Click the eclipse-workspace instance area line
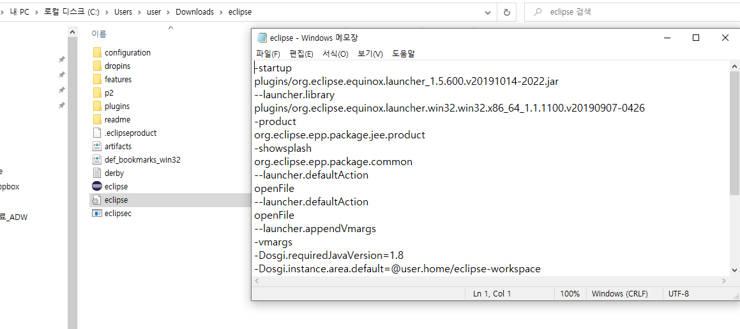The height and width of the screenshot is (329, 740). tap(397, 268)
